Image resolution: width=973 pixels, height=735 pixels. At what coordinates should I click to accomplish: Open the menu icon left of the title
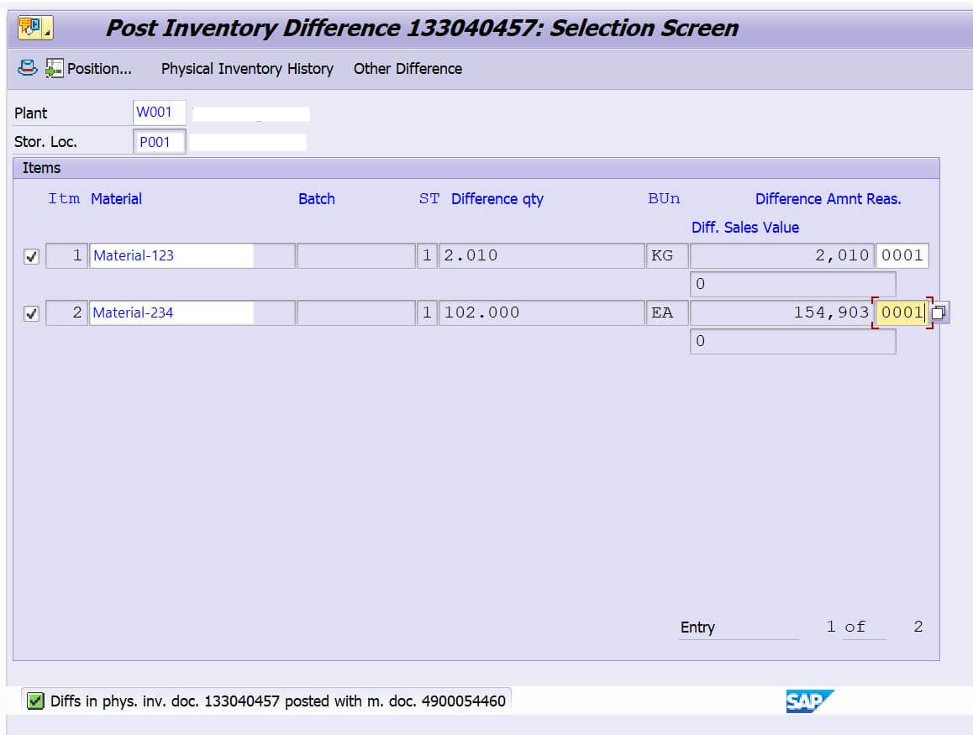coord(34,28)
